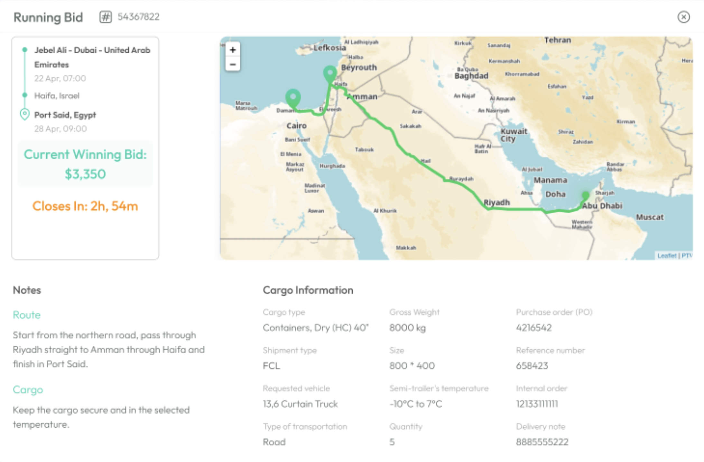
Task: Click the Dubai origin dot on map
Action: tap(586, 195)
